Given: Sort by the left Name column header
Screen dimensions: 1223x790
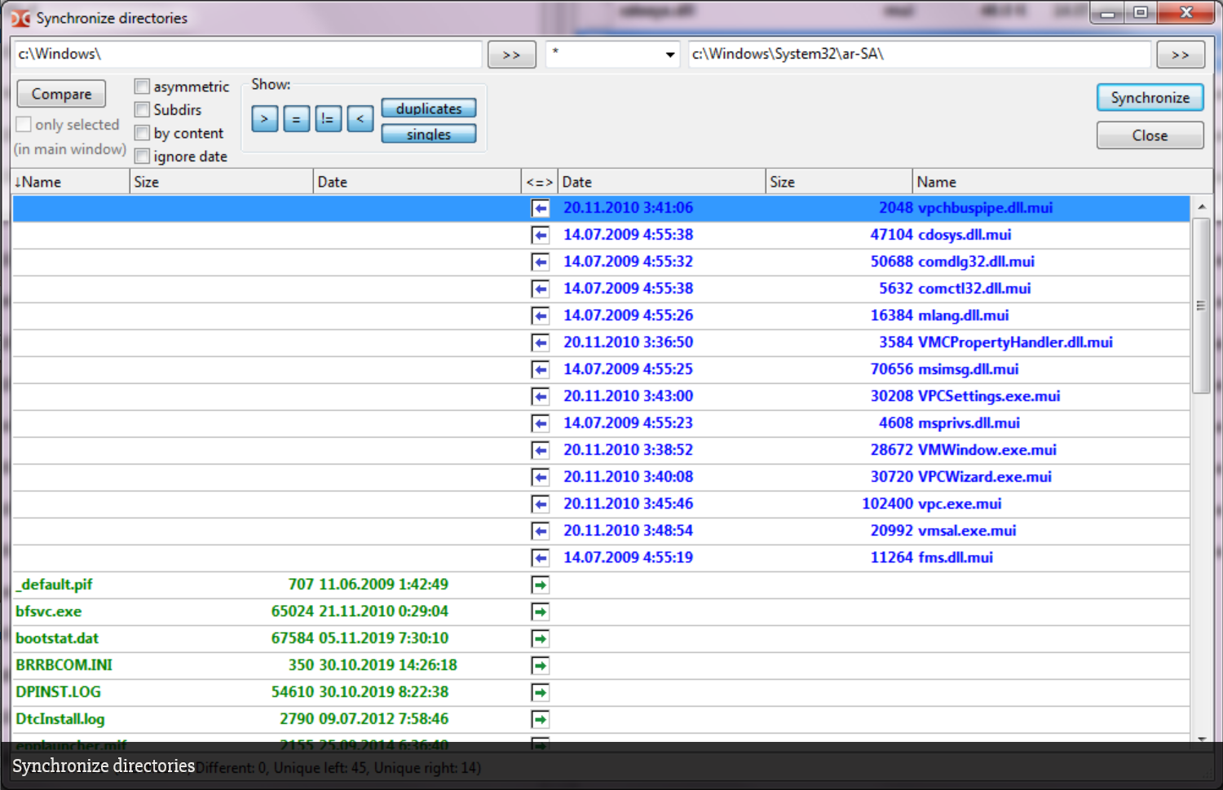Looking at the screenshot, I should coord(71,182).
